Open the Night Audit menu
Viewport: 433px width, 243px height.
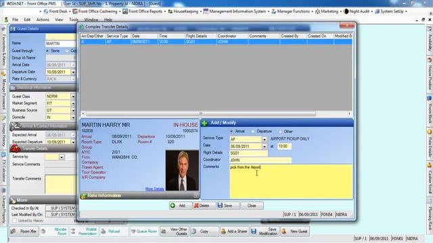(x=358, y=11)
